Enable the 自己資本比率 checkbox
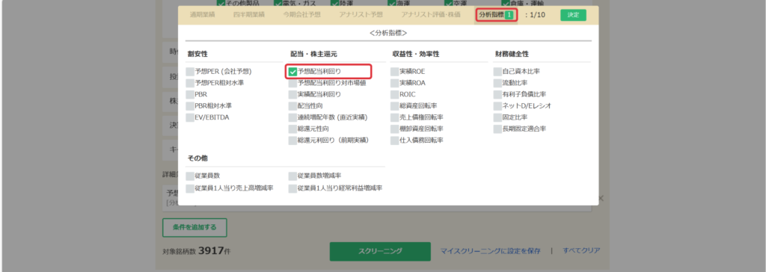The width and height of the screenshot is (766, 272). [x=497, y=72]
